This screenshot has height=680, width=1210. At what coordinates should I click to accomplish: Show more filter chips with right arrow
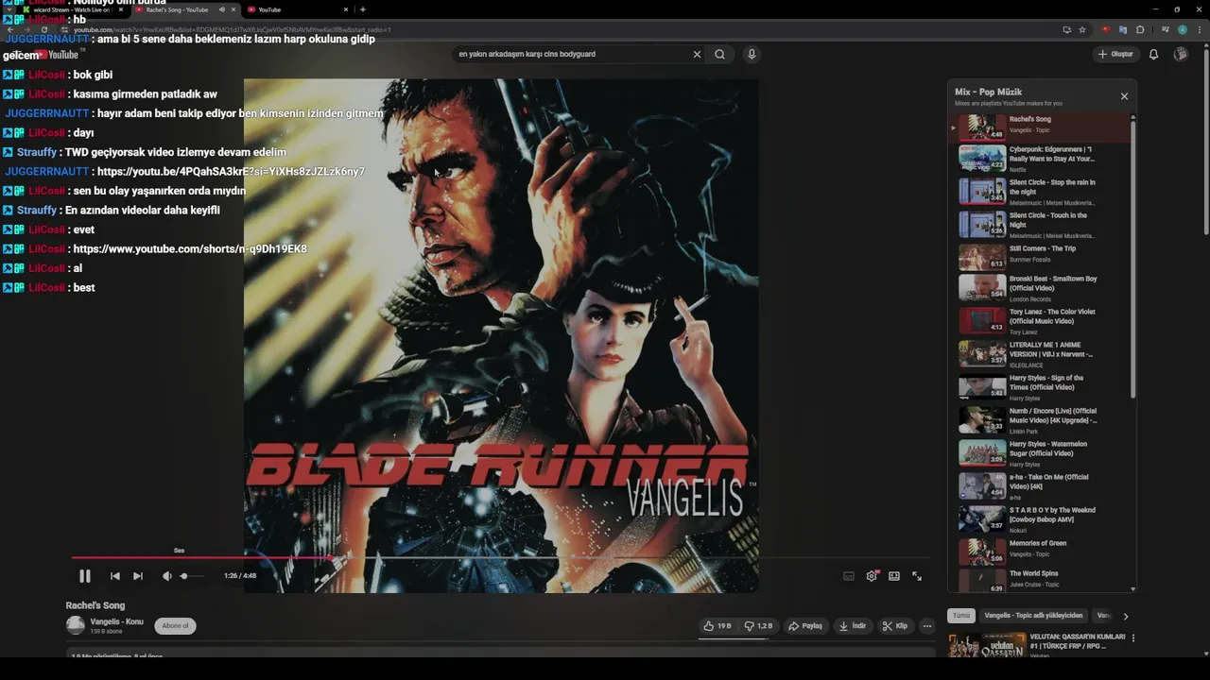pyautogui.click(x=1125, y=617)
